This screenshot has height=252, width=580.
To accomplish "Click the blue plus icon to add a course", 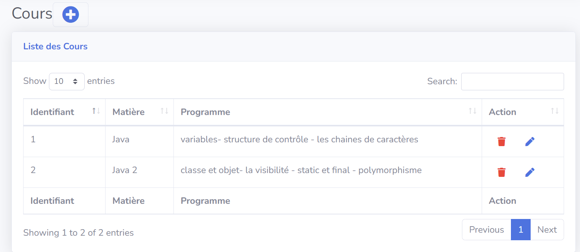I will coord(70,14).
